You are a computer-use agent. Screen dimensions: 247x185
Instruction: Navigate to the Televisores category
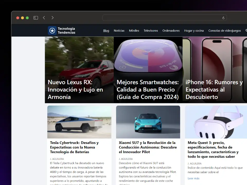tap(151, 30)
